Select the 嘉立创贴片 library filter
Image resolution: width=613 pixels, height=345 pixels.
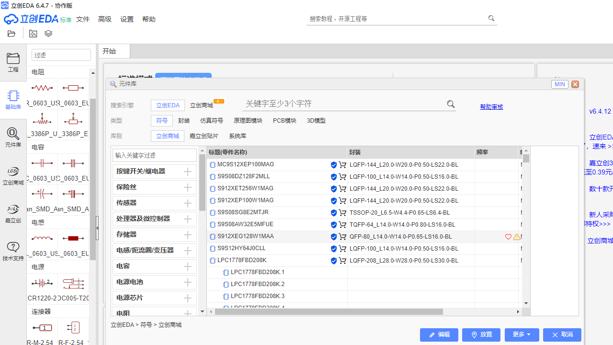[204, 136]
